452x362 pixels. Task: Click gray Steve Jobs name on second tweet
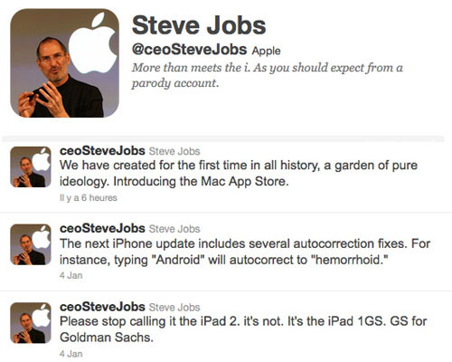tap(174, 229)
